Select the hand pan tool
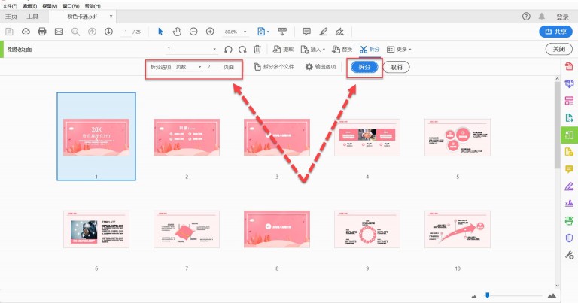This screenshot has width=578, height=303. (x=178, y=32)
